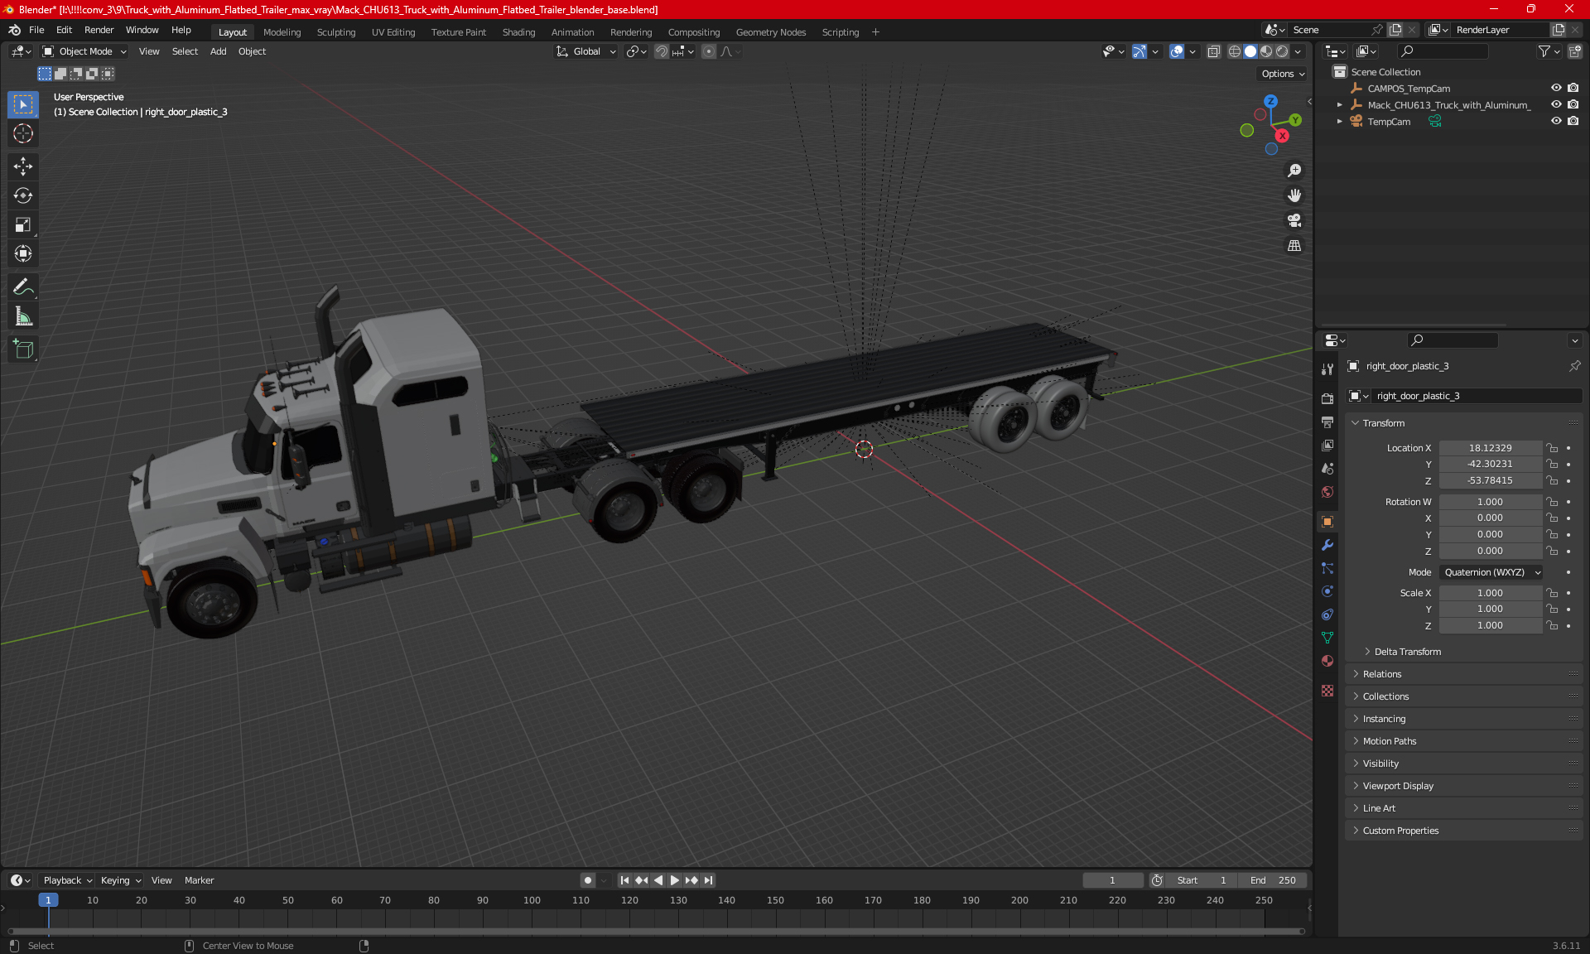The image size is (1590, 954).
Task: Select the Cursor tool in toolbar
Action: [x=23, y=133]
